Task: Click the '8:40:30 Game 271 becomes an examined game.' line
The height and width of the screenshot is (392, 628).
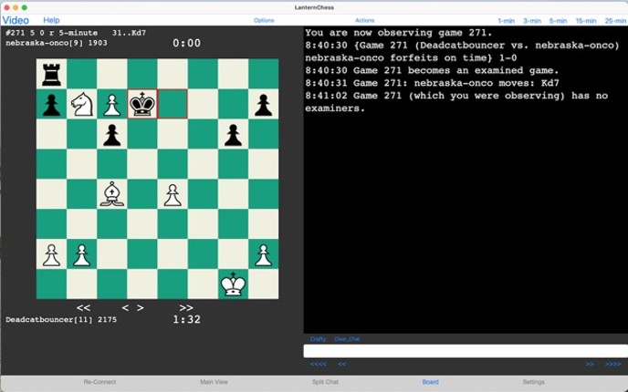Action: coord(432,70)
